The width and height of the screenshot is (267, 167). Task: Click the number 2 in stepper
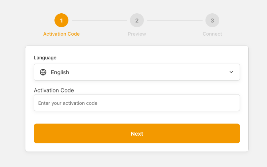(137, 21)
